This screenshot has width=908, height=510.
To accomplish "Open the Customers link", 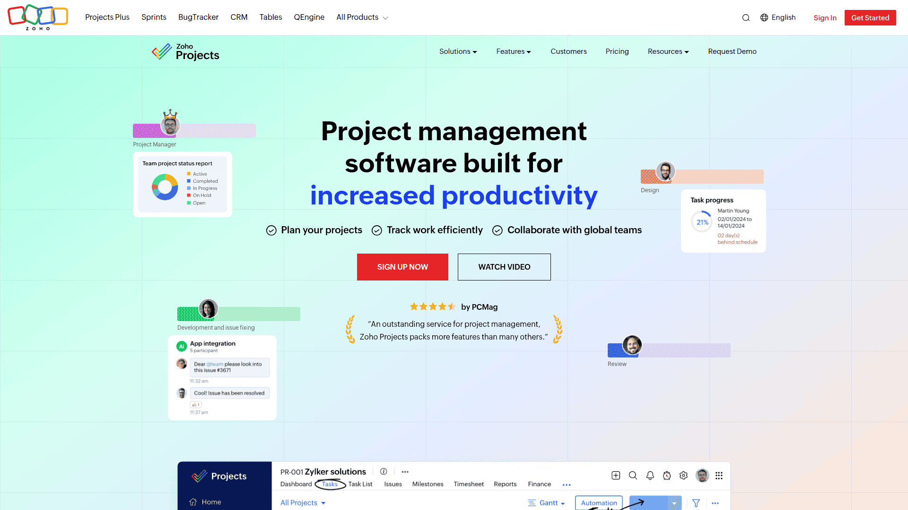I will [x=568, y=51].
